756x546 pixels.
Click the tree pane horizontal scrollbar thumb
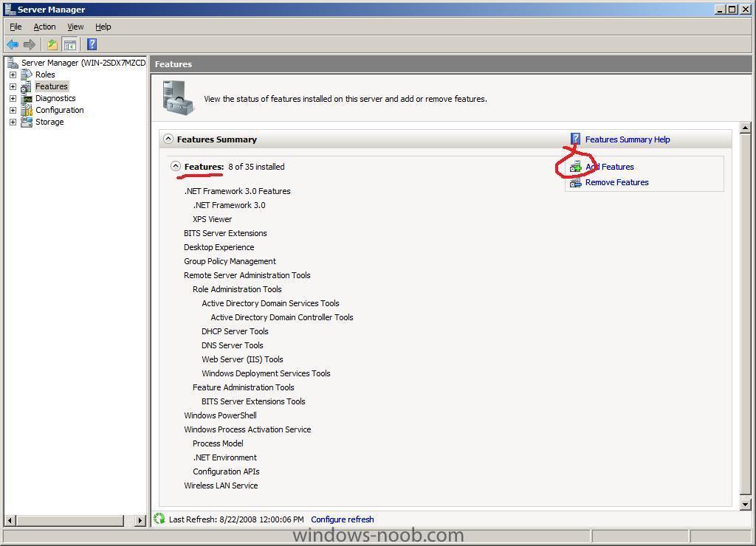coord(70,520)
